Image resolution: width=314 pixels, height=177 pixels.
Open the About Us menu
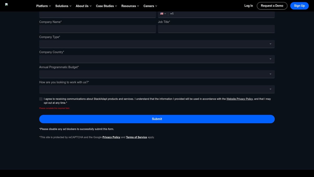click(83, 6)
